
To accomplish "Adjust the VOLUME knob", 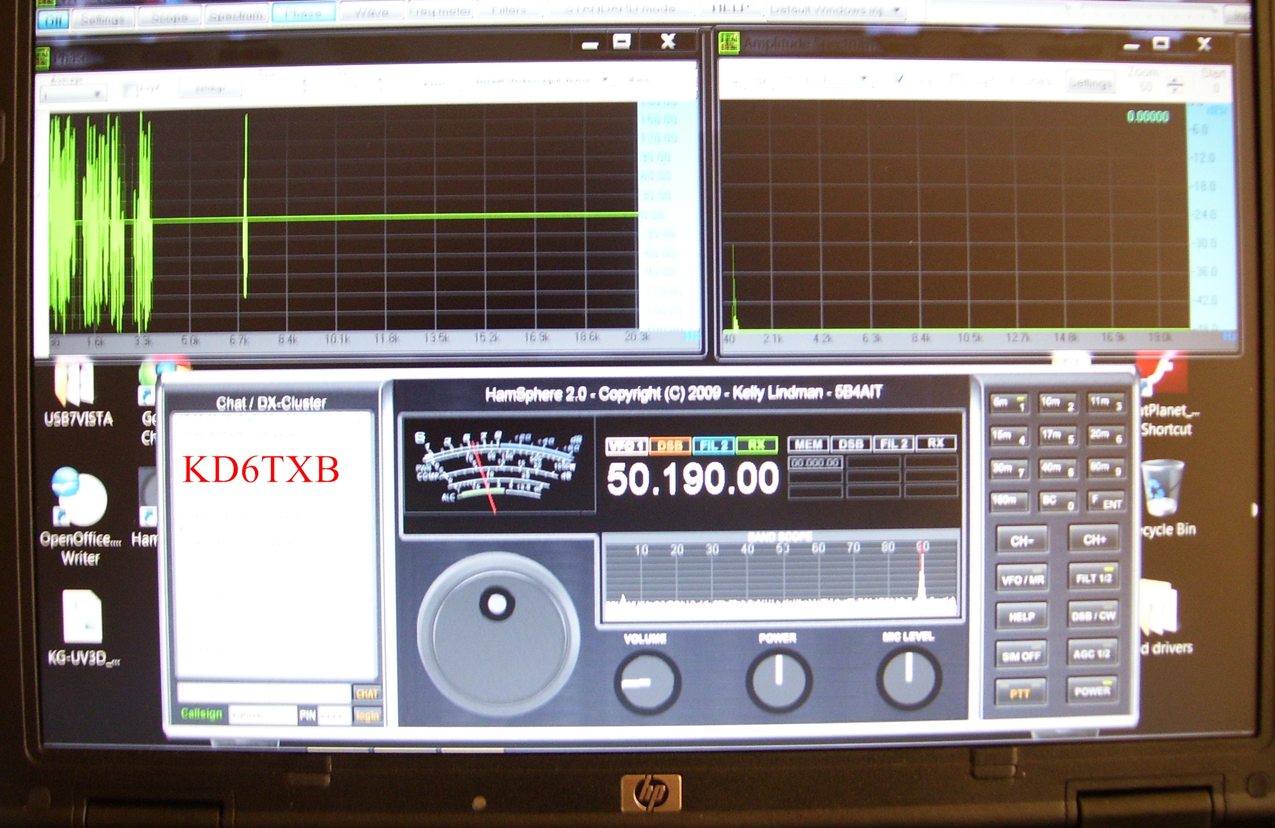I will 647,682.
